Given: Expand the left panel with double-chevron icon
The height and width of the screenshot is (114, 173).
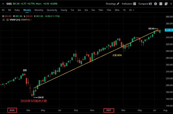Looking at the screenshot, I should tap(3, 4).
